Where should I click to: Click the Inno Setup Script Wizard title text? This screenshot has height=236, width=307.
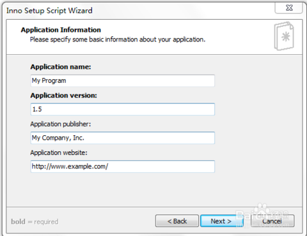[x=49, y=11]
